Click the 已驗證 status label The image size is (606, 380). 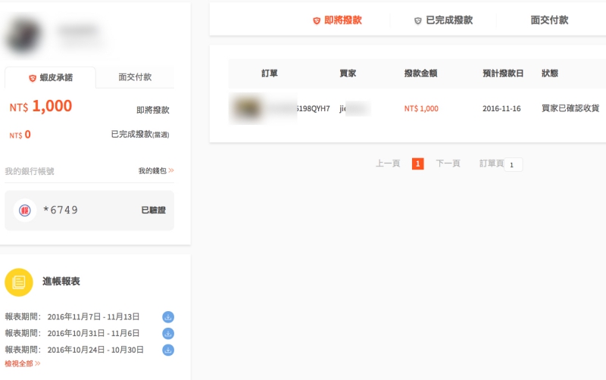[x=154, y=210]
